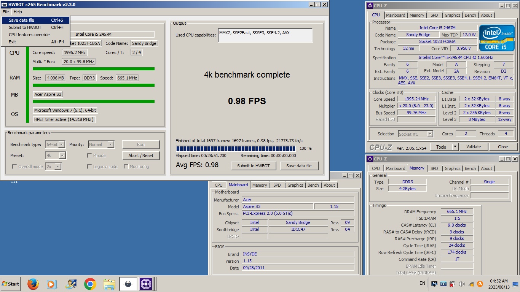Click Save data file button in Output panel
The image size is (520, 292).
(299, 166)
